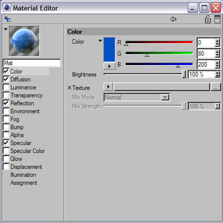Click the Mix Strength 100 % field
This screenshot has width=223, height=223.
click(201, 106)
